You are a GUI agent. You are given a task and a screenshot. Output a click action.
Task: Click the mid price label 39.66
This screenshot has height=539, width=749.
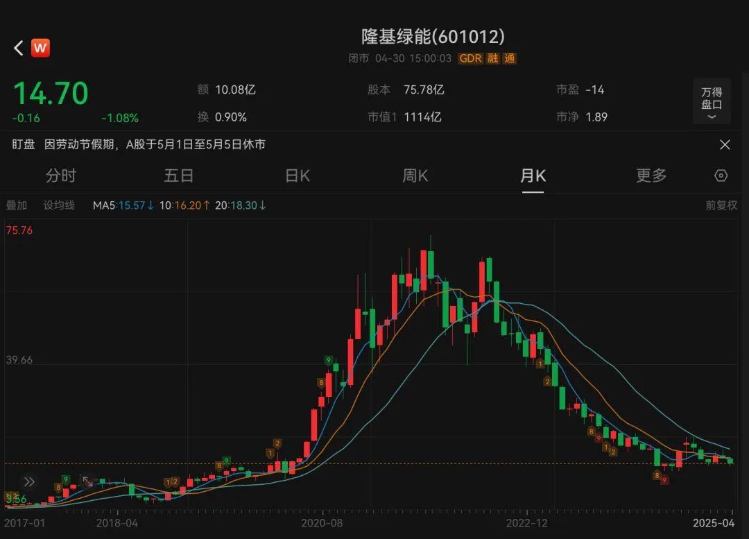[19, 360]
